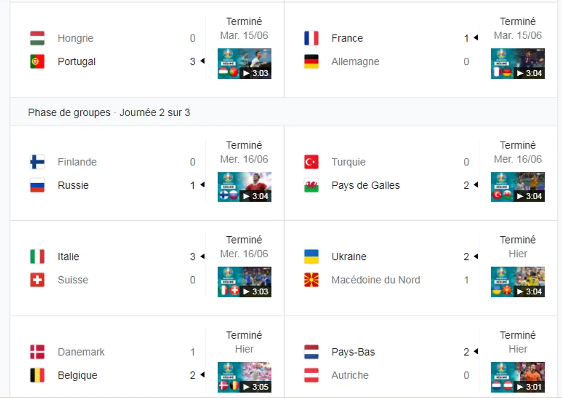
Task: Click the Switzerland flag next to Suisse
Action: click(x=37, y=280)
